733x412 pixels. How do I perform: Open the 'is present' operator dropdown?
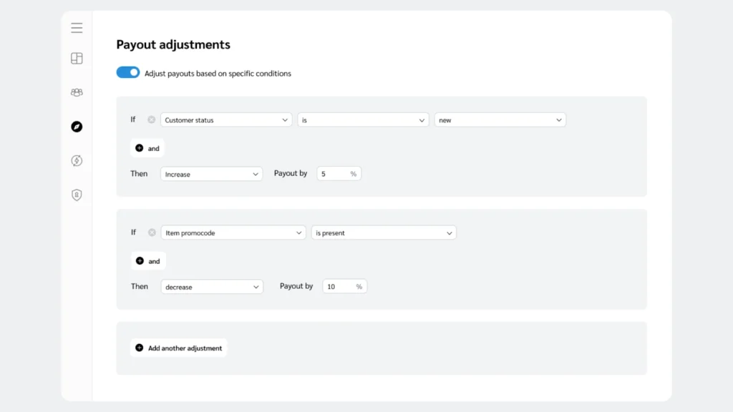(x=384, y=232)
